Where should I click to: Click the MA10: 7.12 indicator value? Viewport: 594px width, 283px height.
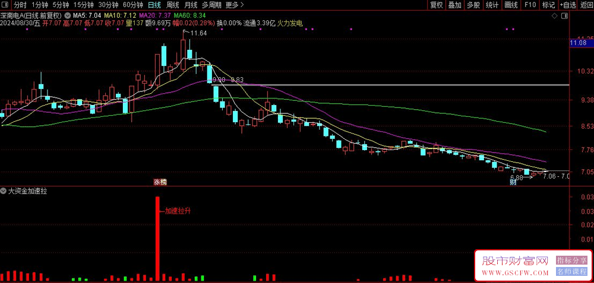point(120,16)
